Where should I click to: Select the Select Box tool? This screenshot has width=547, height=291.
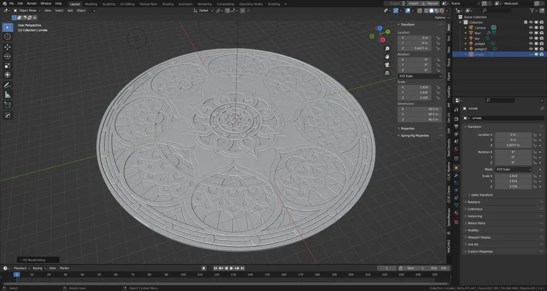tap(8, 27)
